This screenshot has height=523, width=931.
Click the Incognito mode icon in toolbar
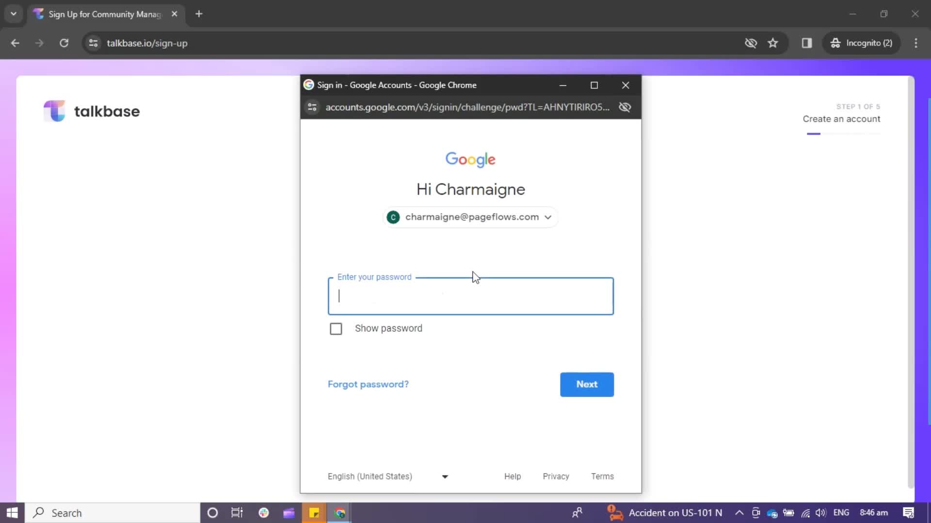tap(836, 43)
